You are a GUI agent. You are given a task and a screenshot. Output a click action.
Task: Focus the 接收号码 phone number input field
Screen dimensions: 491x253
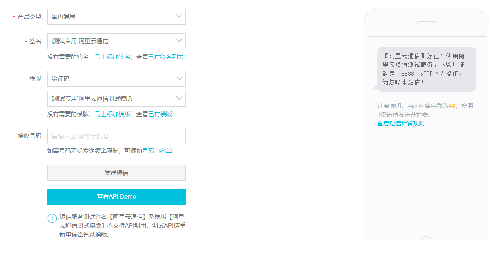tap(116, 136)
